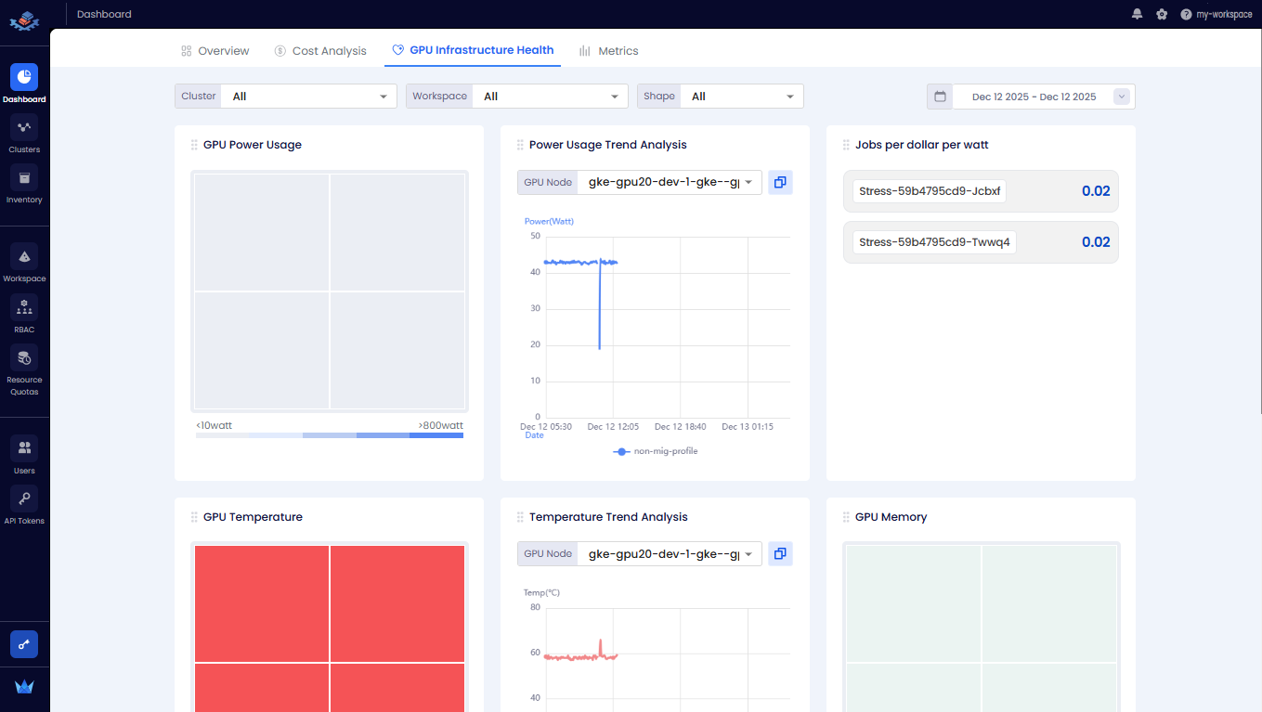Click a red cell in GPU Temperature heatmap
This screenshot has height=712, width=1262.
click(261, 603)
